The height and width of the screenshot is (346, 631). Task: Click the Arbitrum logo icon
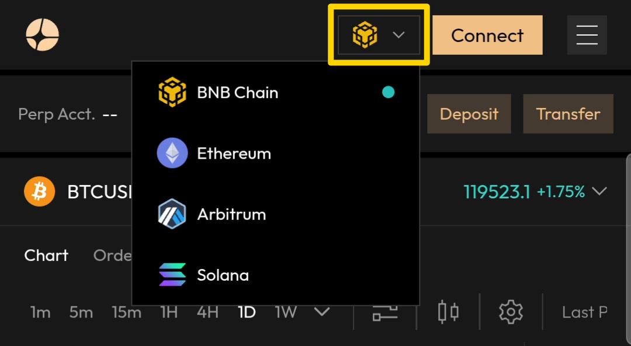click(172, 214)
